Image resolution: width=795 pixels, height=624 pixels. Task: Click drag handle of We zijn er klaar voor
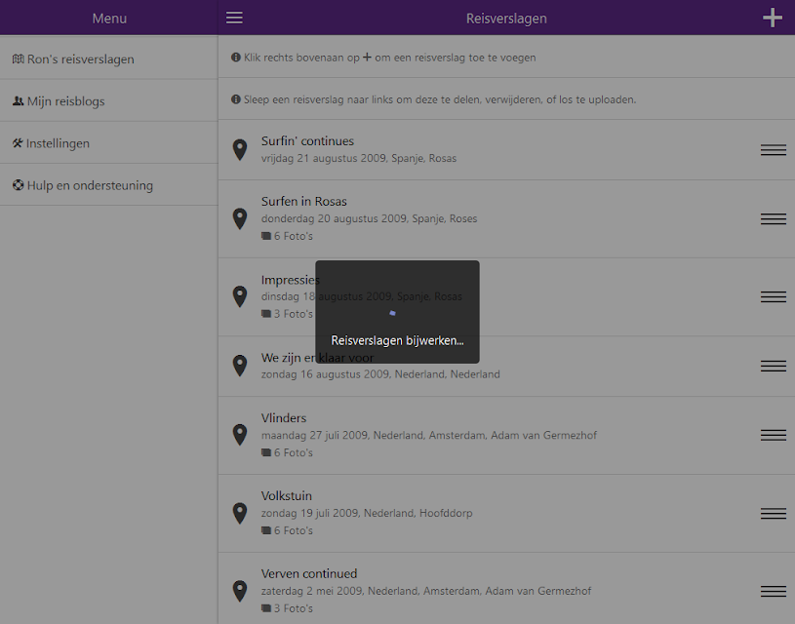[x=774, y=366]
